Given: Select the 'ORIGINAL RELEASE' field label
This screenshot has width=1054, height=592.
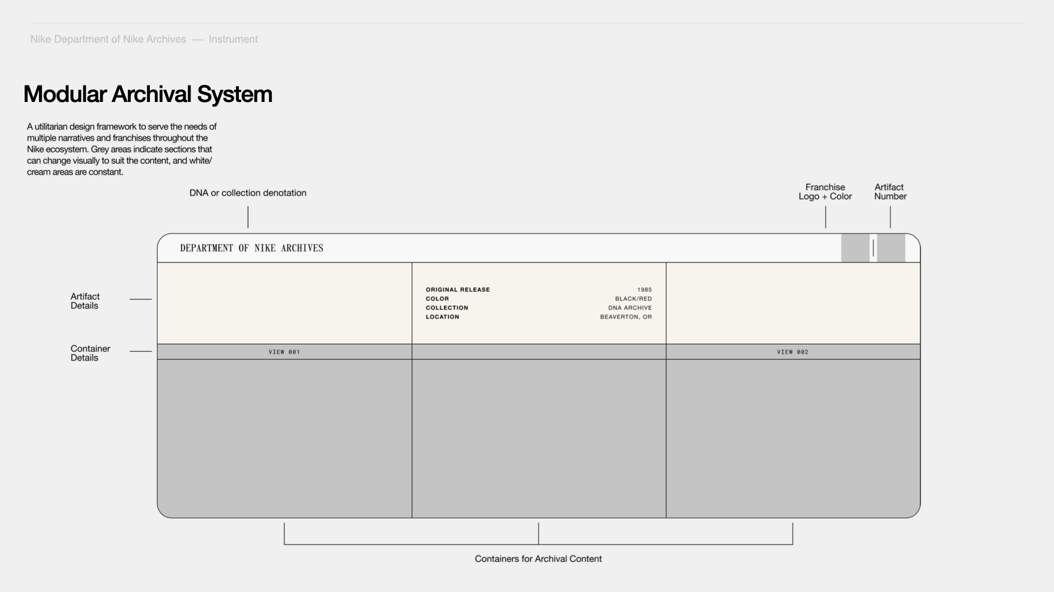Looking at the screenshot, I should pyautogui.click(x=458, y=290).
